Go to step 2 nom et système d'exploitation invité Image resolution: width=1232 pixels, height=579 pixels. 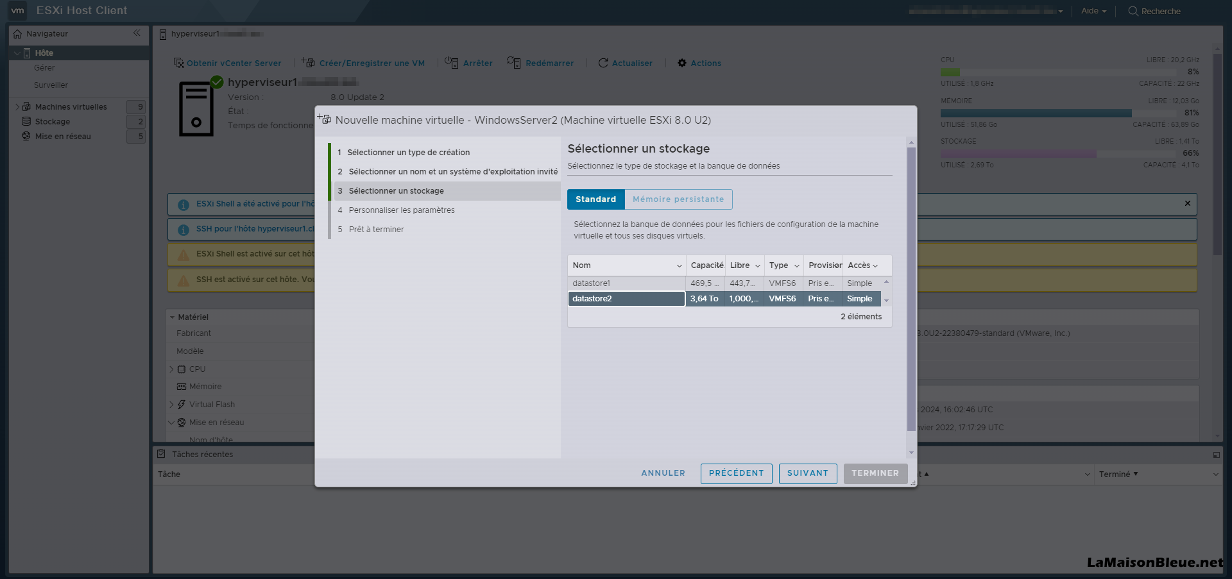tap(447, 172)
